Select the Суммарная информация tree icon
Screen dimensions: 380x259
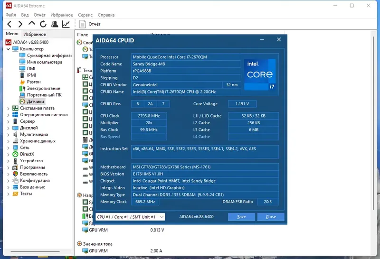coord(22,55)
